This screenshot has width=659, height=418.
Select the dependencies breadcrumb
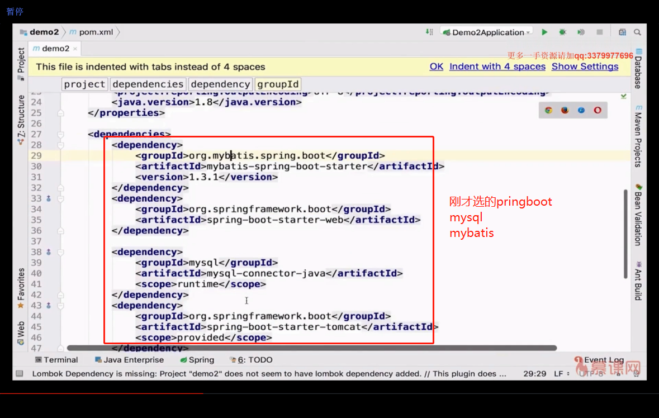[x=148, y=84]
